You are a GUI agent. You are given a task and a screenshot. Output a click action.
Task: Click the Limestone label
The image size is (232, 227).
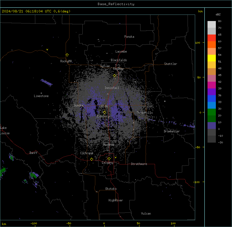coord(41,96)
